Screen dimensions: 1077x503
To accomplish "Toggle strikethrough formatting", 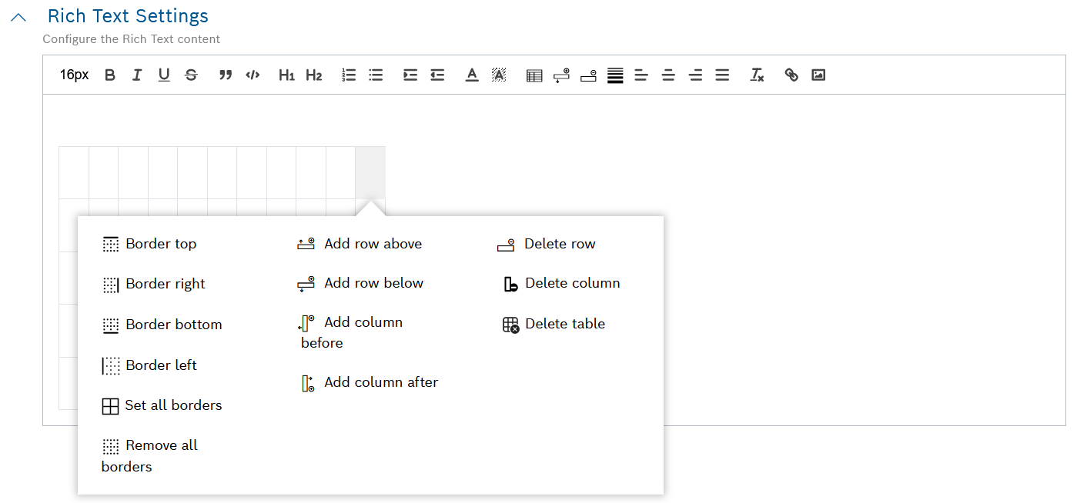I will pos(191,75).
